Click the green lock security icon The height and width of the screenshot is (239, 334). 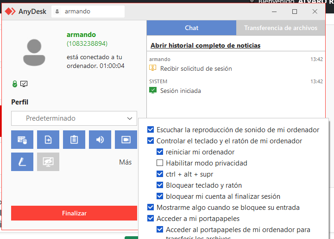tap(15, 84)
